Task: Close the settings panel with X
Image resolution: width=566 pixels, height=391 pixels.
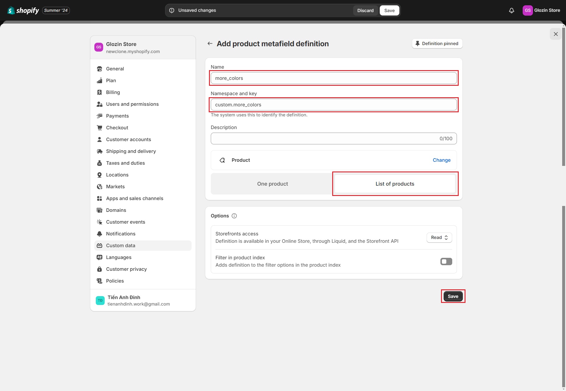Action: tap(556, 34)
